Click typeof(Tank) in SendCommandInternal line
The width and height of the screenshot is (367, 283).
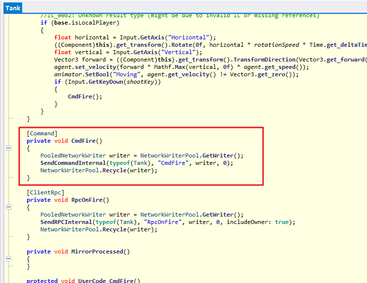tap(130, 163)
